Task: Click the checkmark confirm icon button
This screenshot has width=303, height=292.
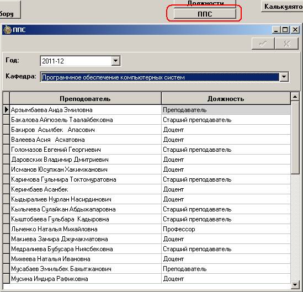Action: [263, 44]
